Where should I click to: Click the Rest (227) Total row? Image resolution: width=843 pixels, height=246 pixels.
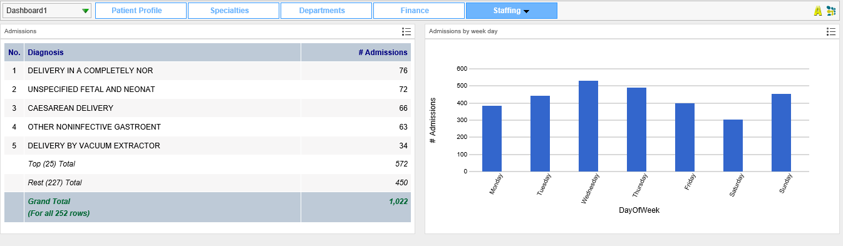pos(207,183)
